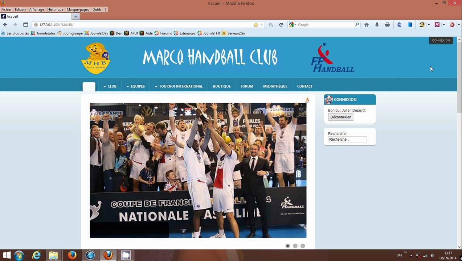Open the Joomlatutos bookmark

[x=43, y=33]
